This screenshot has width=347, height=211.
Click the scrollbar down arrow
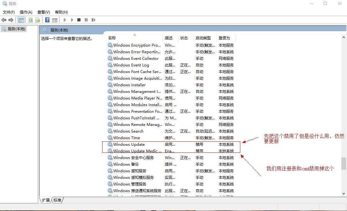[344, 193]
